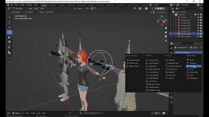Click the Pan view hand icon

pos(166,32)
